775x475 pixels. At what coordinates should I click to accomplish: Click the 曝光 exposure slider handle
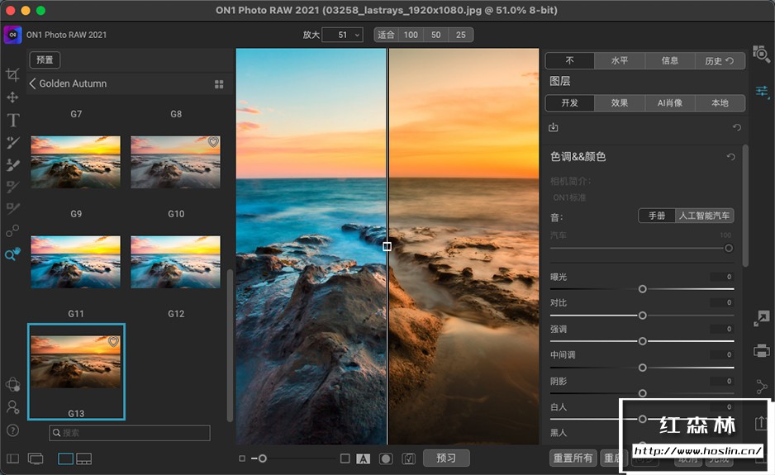[642, 289]
